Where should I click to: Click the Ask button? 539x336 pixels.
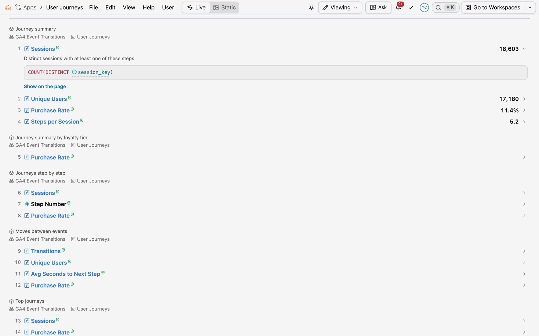[x=378, y=7]
